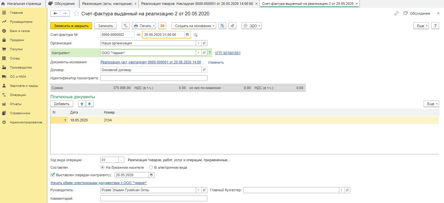Open the paperclip attached files icon

(x=232, y=26)
